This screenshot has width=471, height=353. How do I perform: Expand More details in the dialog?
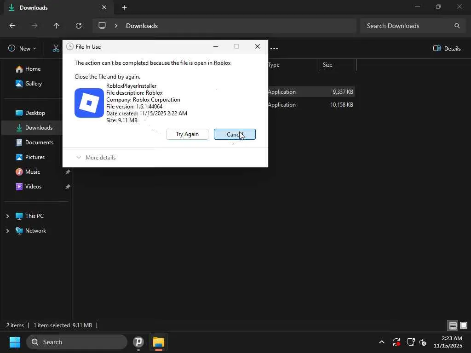click(96, 157)
